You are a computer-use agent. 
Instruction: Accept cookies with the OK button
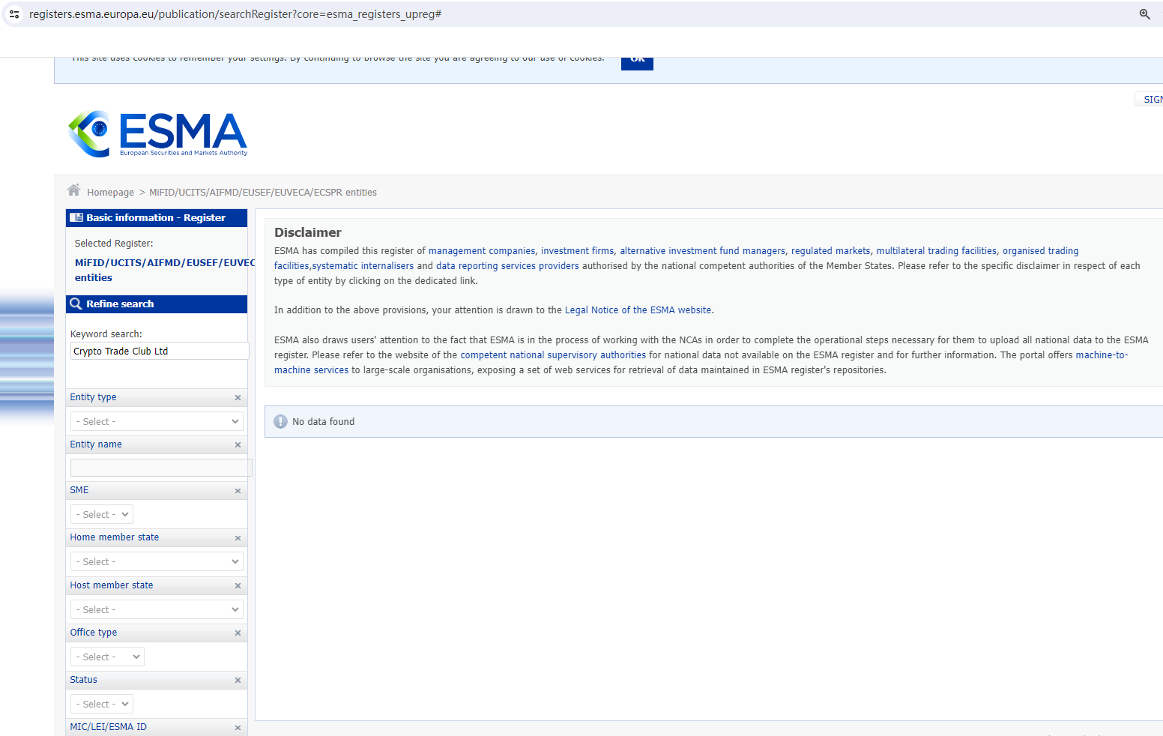click(637, 60)
